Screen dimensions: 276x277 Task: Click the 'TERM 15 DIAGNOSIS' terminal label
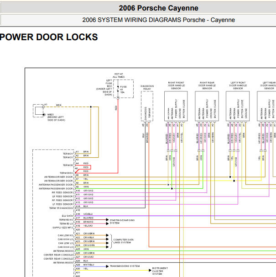pyautogui.click(x=61, y=208)
